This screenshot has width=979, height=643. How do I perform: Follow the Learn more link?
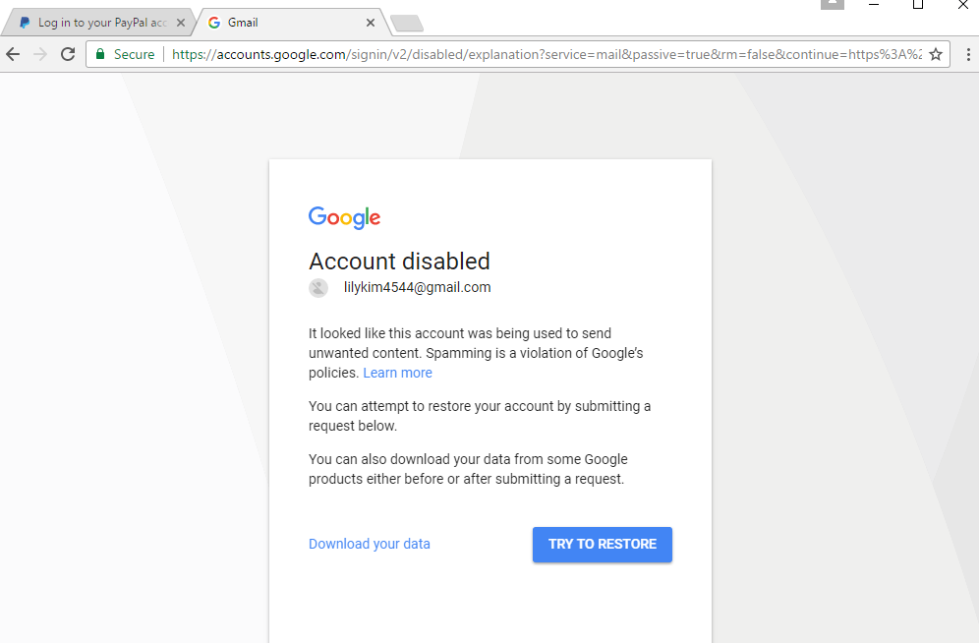(x=398, y=373)
